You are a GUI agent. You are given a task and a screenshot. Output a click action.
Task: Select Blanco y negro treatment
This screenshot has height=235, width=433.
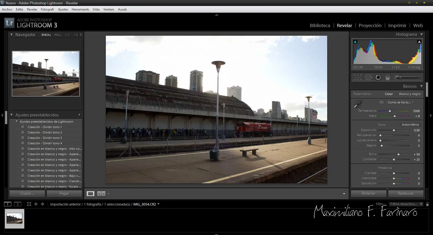410,94
